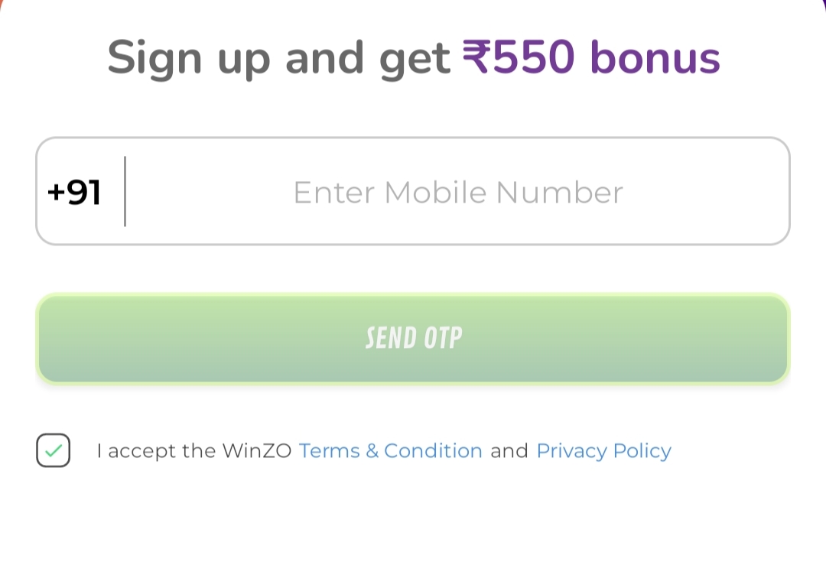This screenshot has width=826, height=565.
Task: Click the +91 country code prefix
Action: click(x=74, y=192)
